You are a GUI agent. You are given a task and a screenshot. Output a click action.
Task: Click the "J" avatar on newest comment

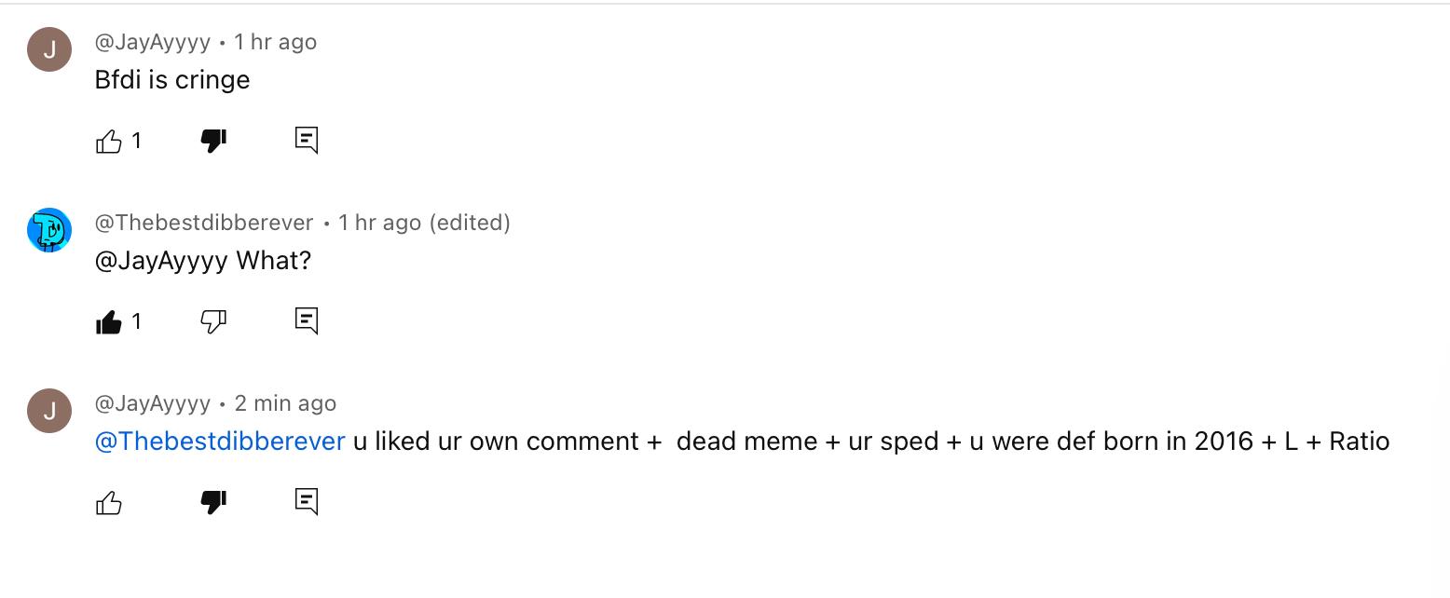tap(49, 411)
